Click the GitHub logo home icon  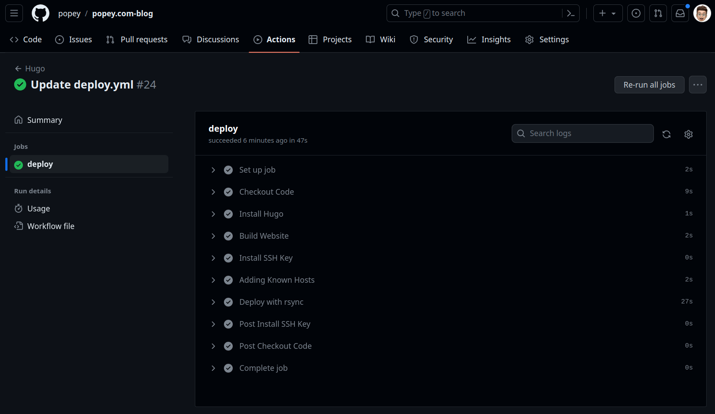click(41, 14)
